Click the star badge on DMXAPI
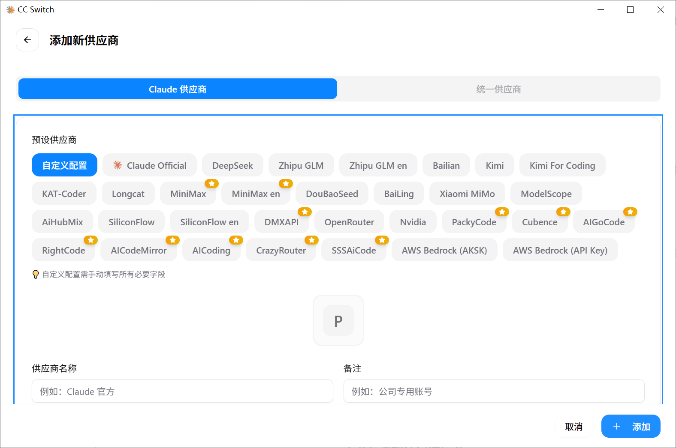Viewport: 676px width, 448px height. coord(305,212)
